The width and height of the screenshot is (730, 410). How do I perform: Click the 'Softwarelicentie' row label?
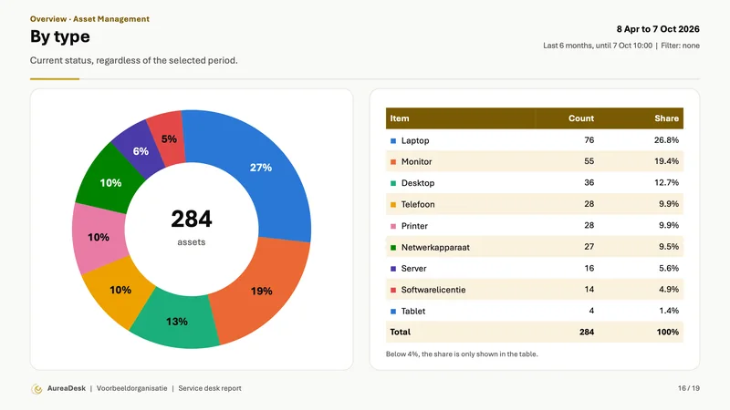433,290
